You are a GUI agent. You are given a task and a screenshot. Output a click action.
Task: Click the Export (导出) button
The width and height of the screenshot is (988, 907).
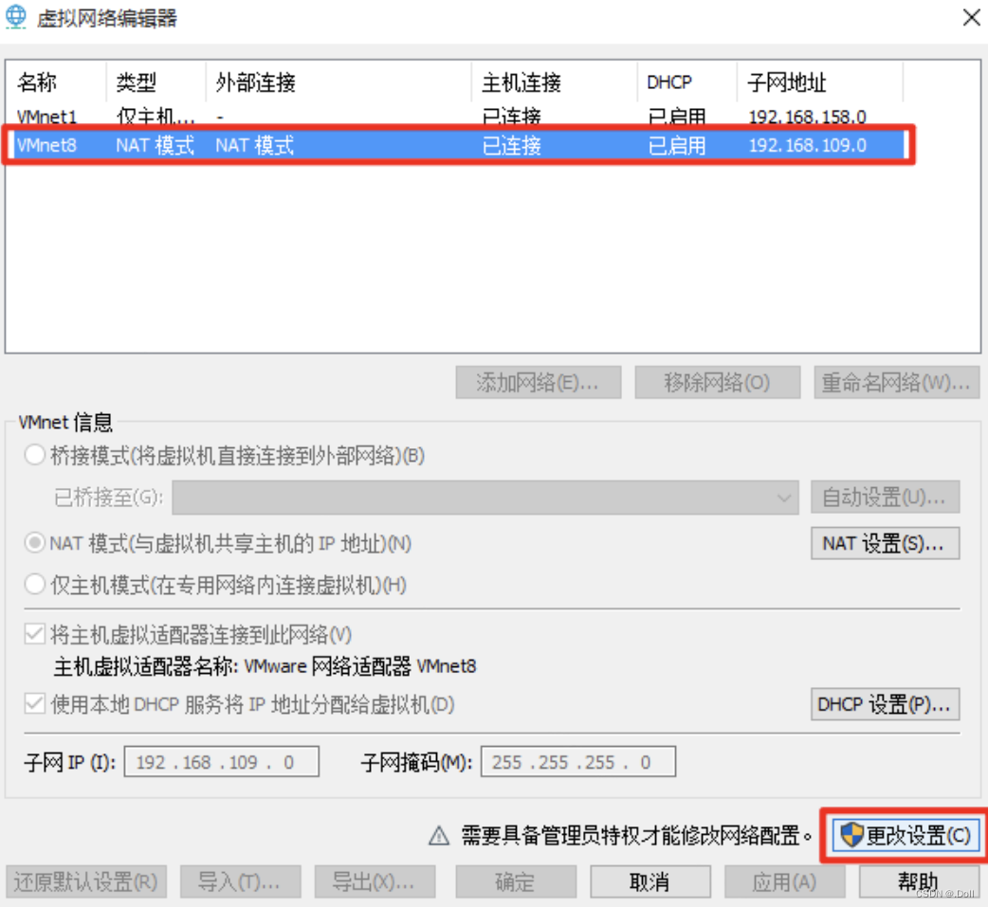click(375, 881)
